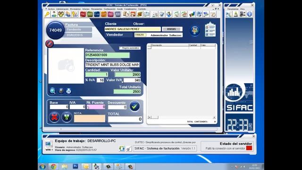Click the Vendedor code field
The height and width of the screenshot is (170, 302).
[140, 35]
